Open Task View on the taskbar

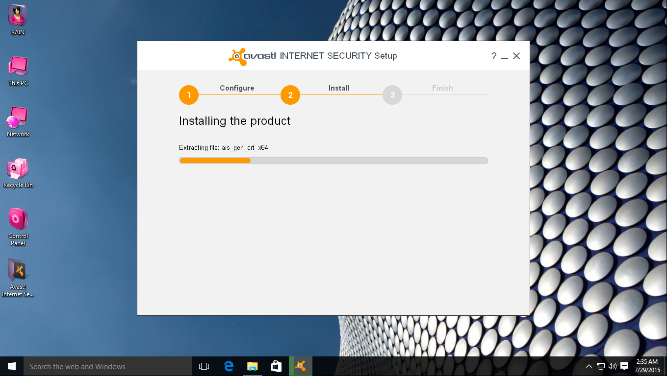(204, 366)
